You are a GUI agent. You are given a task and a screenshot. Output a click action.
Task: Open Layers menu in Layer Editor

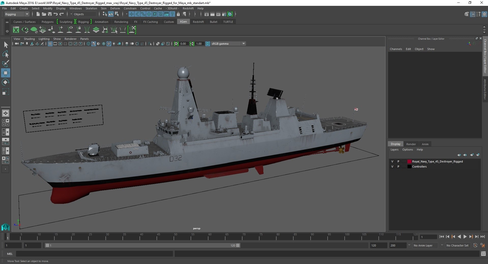click(x=394, y=150)
